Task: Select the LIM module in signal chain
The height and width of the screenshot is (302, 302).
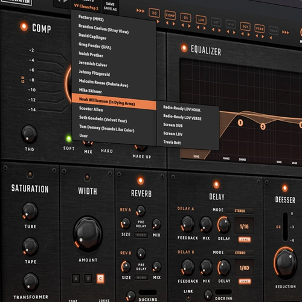Action: pyautogui.click(x=201, y=20)
